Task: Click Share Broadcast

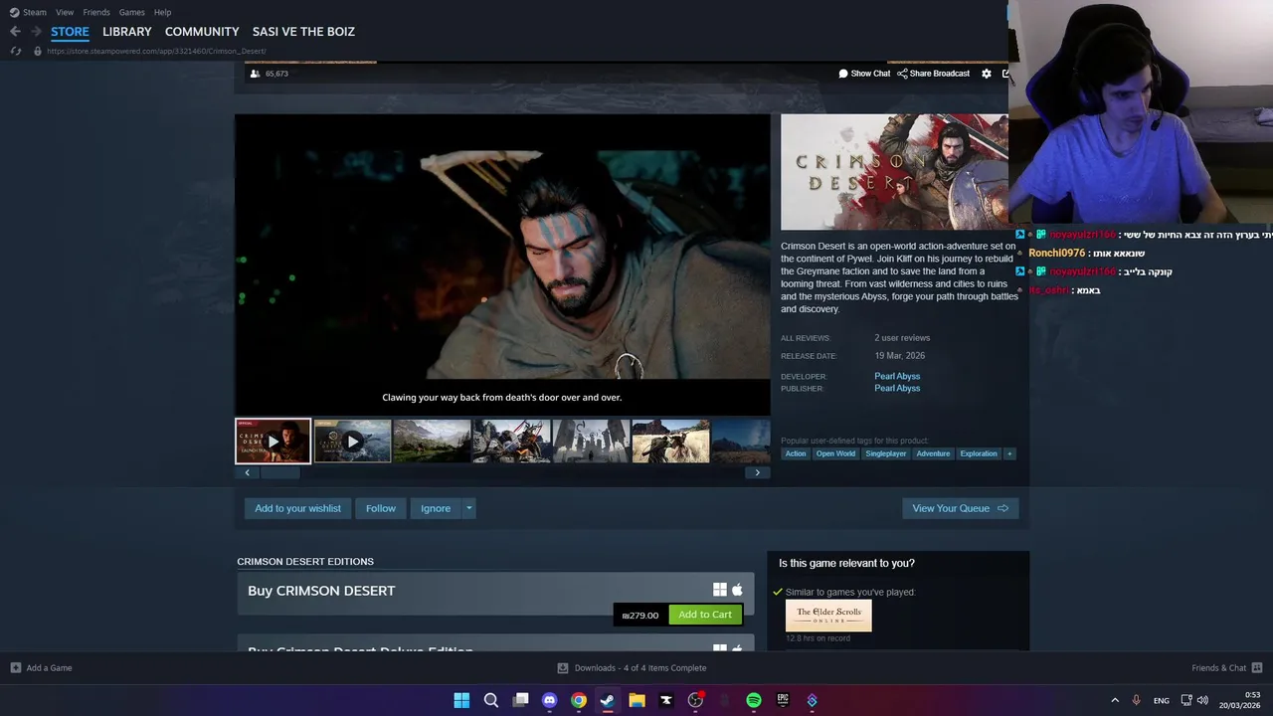Action: pos(933,74)
